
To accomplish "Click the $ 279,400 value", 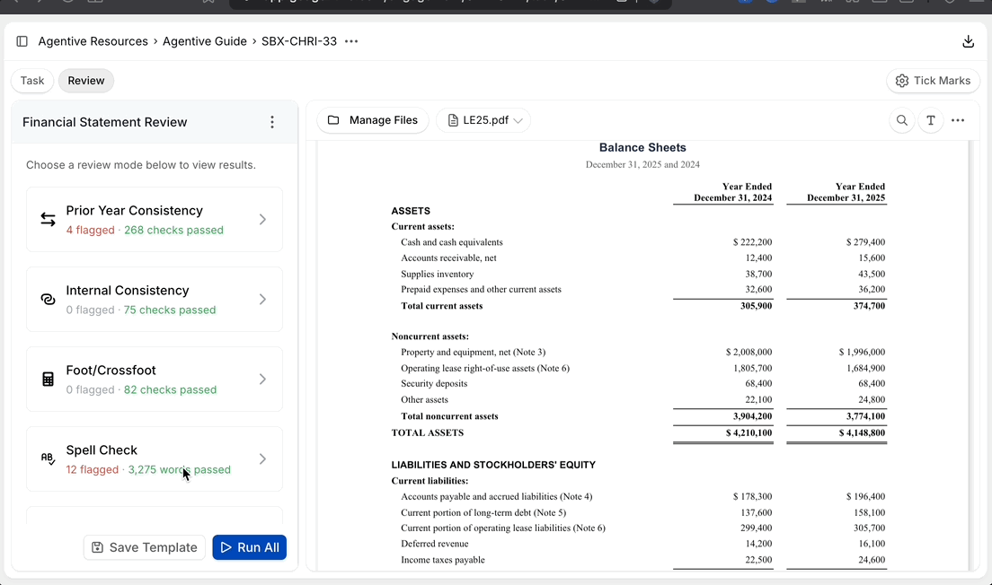I will (865, 242).
